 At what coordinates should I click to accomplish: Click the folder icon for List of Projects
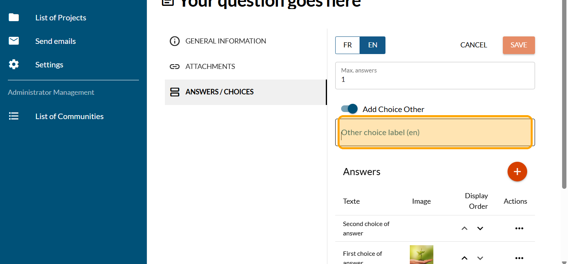point(14,18)
